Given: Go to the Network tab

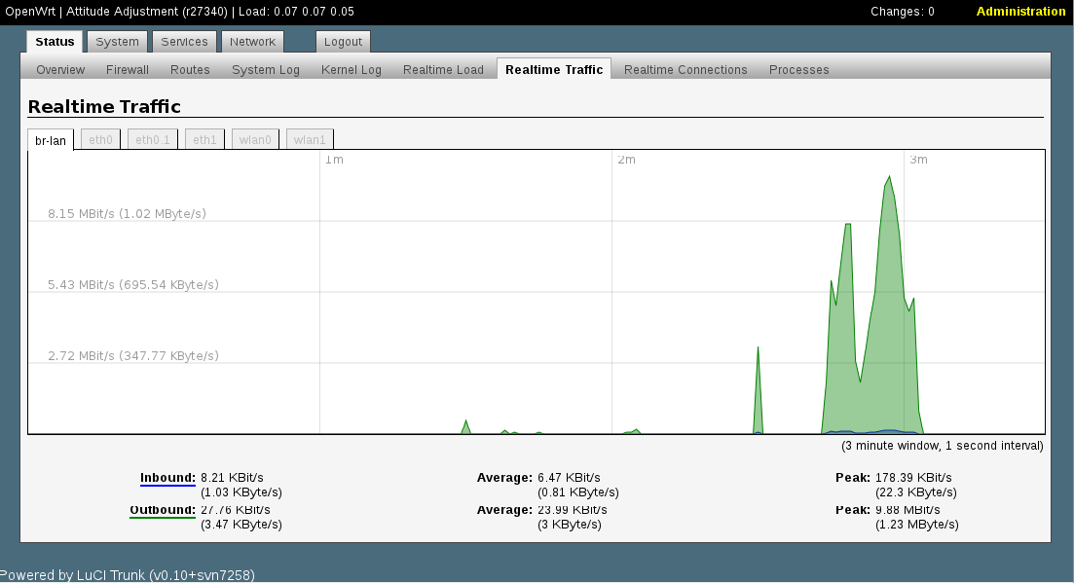Looking at the screenshot, I should click(252, 42).
